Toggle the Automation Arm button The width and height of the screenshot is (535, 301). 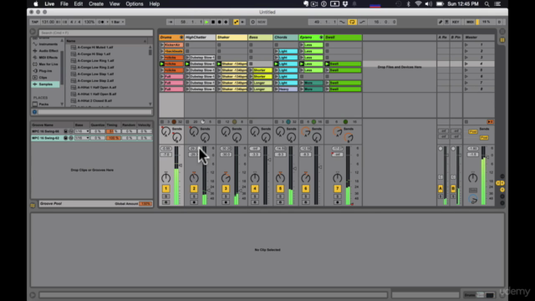click(236, 22)
